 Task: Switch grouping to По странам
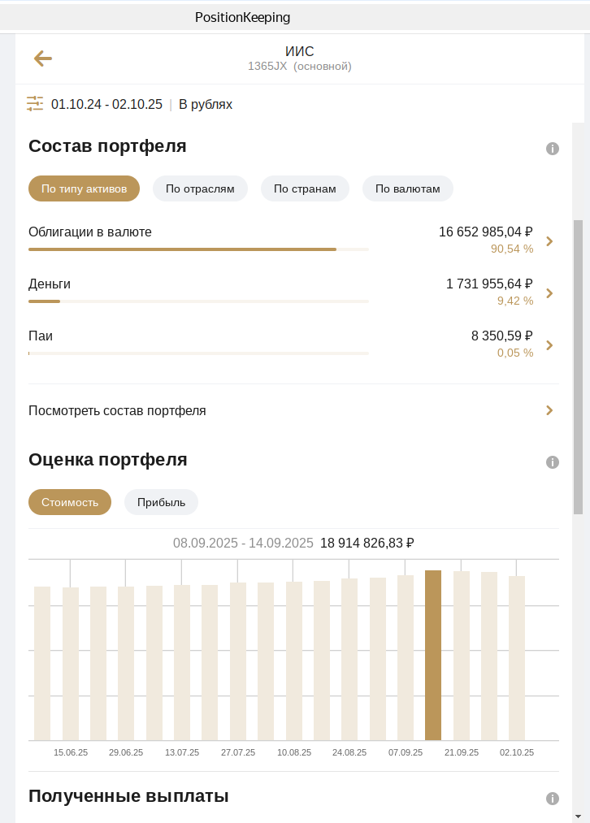305,188
